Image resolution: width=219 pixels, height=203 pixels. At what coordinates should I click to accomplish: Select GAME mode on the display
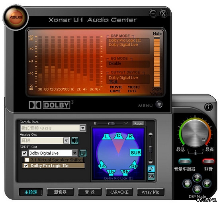tap(115, 91)
